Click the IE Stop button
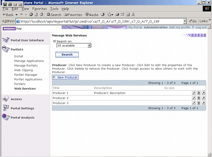Screen dimensions: 212x157 [x=31, y=14]
